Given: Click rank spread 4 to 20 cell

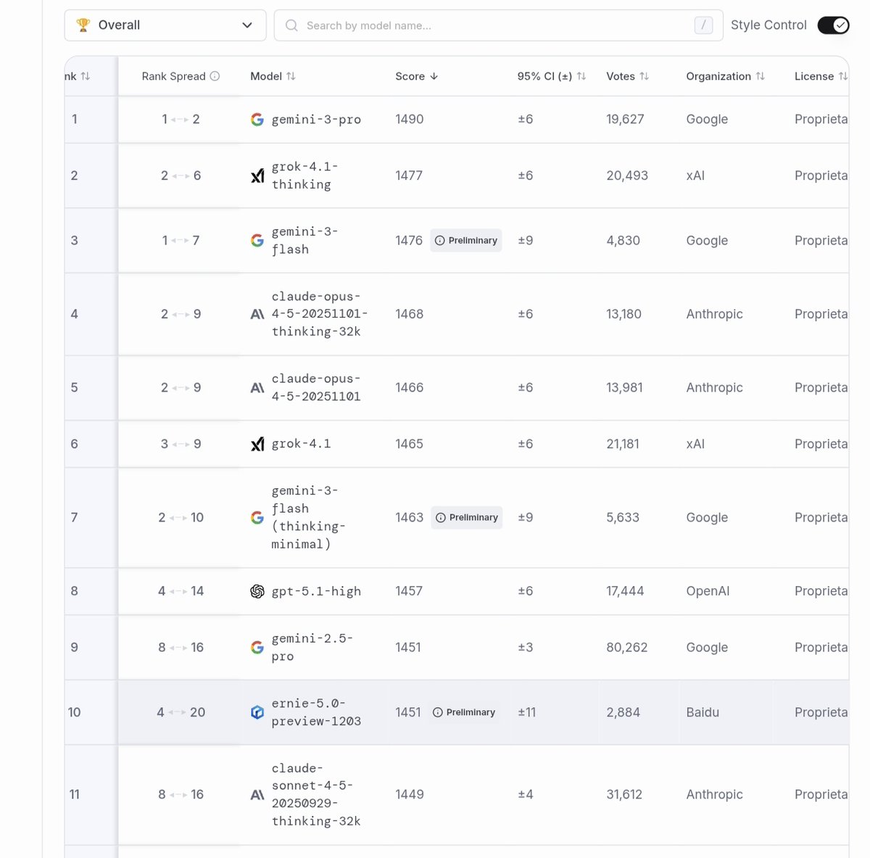Looking at the screenshot, I should [181, 712].
